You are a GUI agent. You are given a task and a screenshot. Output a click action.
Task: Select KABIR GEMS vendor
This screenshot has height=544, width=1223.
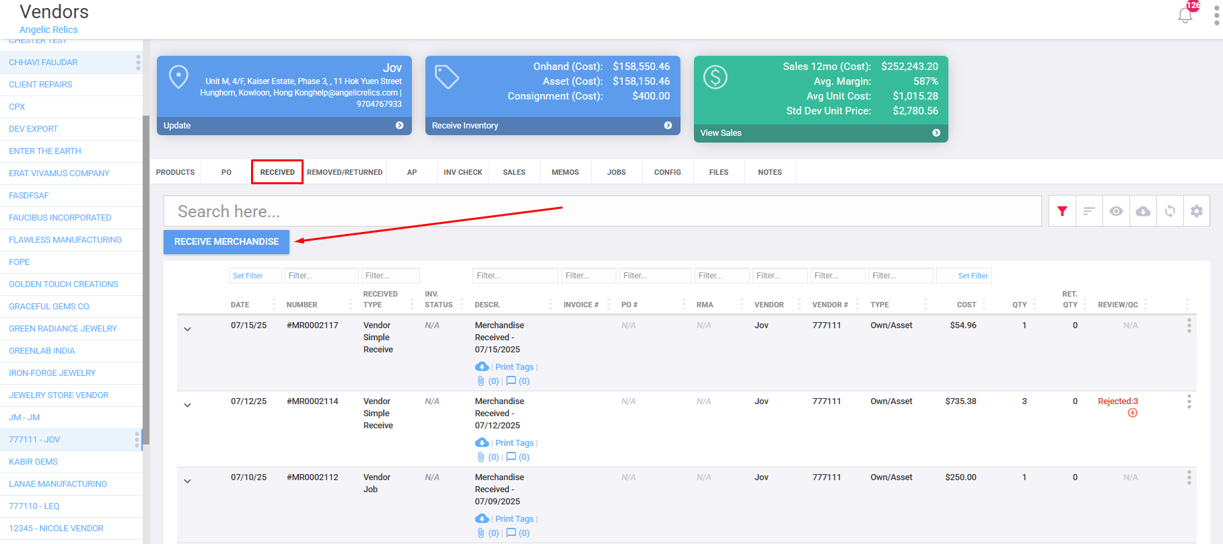click(x=33, y=462)
